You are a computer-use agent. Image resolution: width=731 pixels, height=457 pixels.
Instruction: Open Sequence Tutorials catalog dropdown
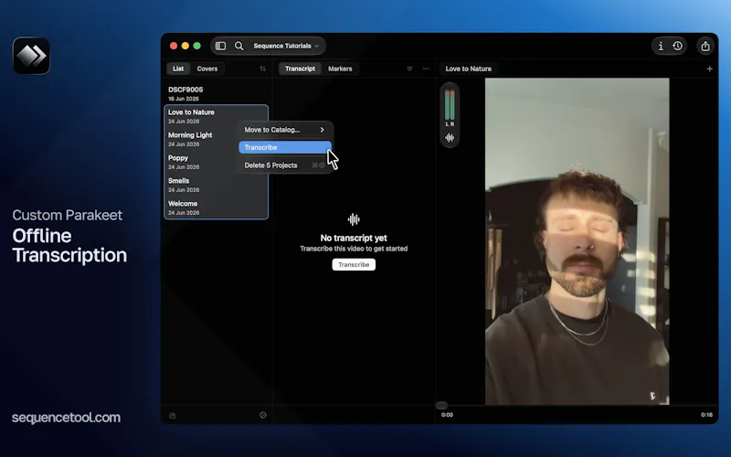pyautogui.click(x=286, y=46)
